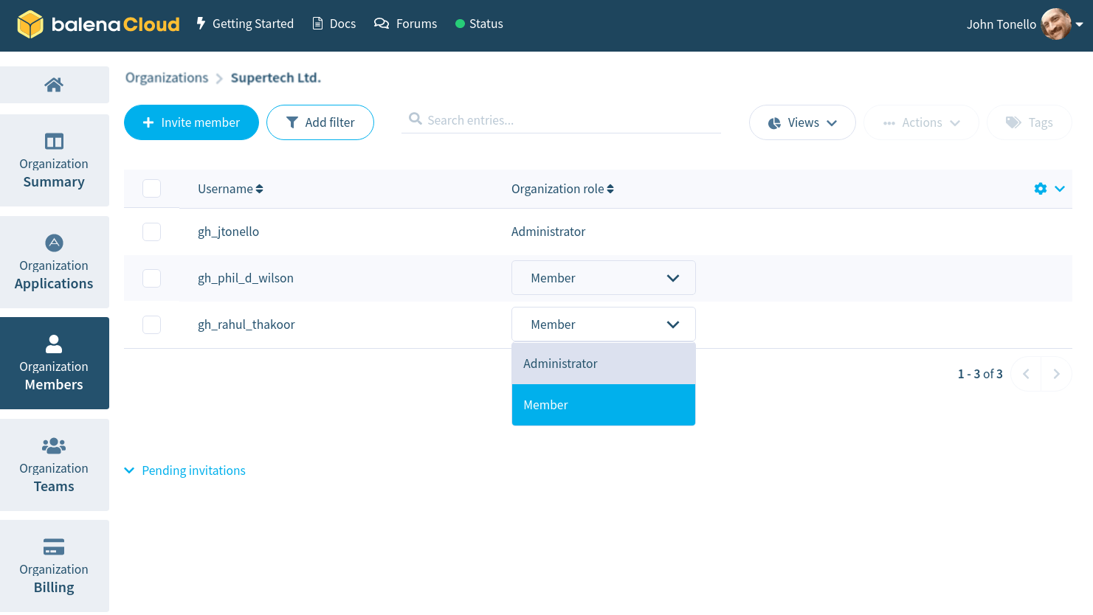The height and width of the screenshot is (615, 1093).
Task: Go to home via house icon
Action: click(x=54, y=85)
